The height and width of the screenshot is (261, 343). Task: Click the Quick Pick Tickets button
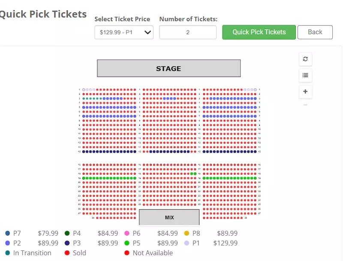pos(259,32)
